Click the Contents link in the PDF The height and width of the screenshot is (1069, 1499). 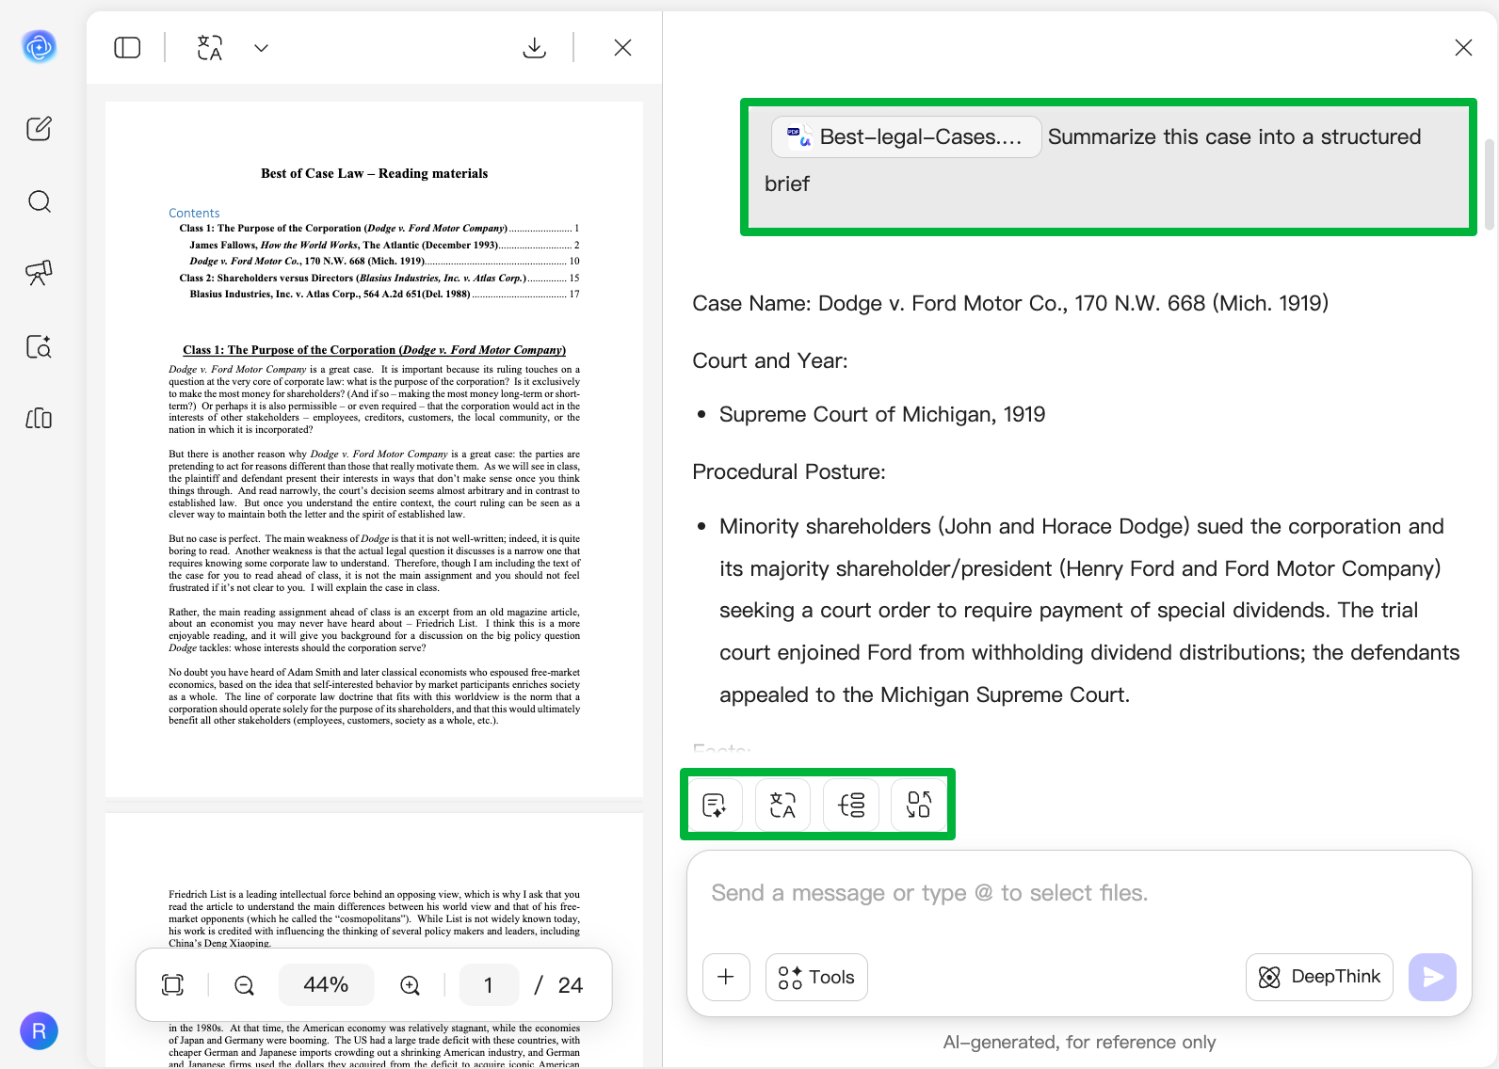[194, 213]
